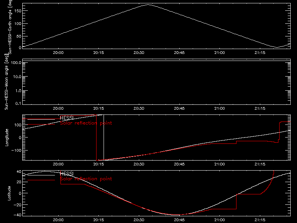Click the HESSI legend entry in the Latitude plot
This screenshot has width=297, height=223.
(66, 174)
